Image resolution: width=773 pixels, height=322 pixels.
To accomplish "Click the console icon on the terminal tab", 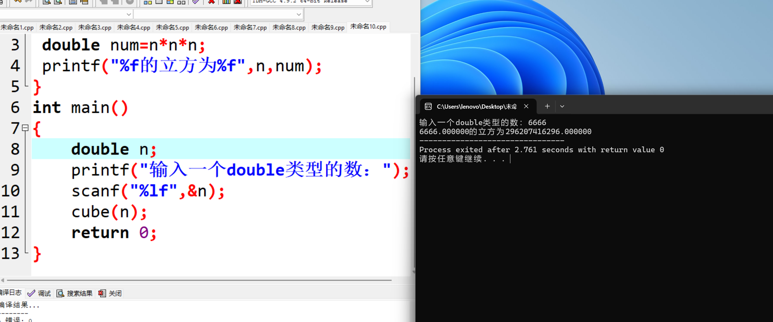I will point(428,106).
